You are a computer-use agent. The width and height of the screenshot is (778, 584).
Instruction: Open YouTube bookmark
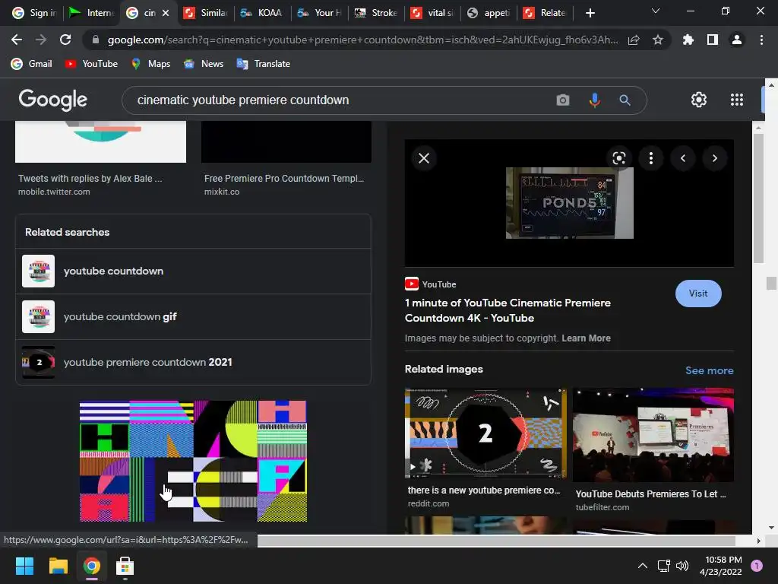[92, 64]
